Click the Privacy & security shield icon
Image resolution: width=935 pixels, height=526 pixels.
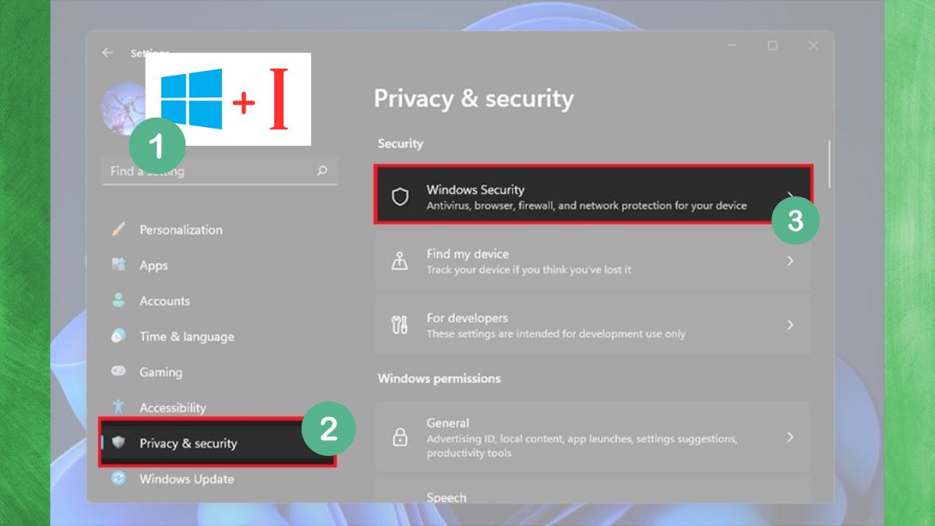[x=118, y=443]
